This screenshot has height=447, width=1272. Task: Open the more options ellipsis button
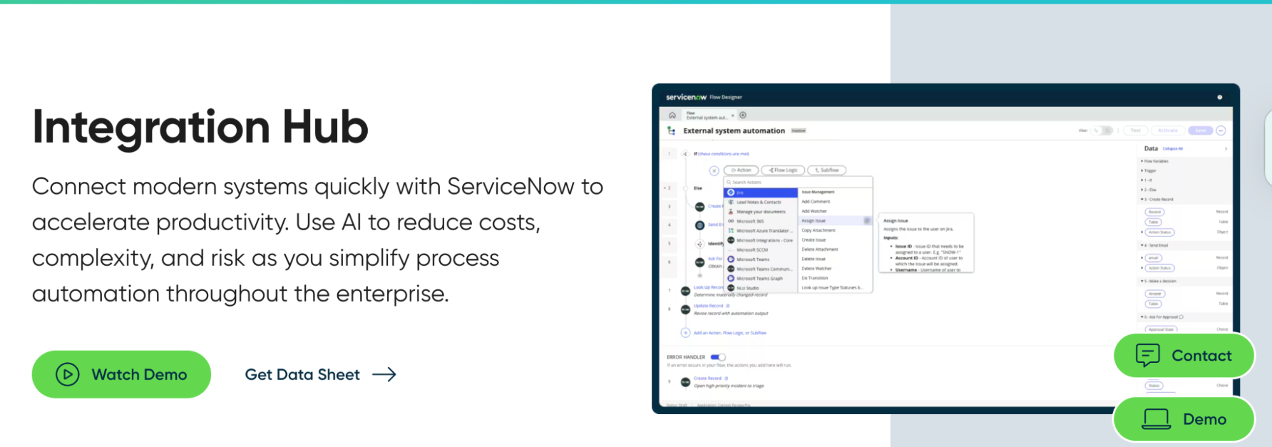[1221, 130]
